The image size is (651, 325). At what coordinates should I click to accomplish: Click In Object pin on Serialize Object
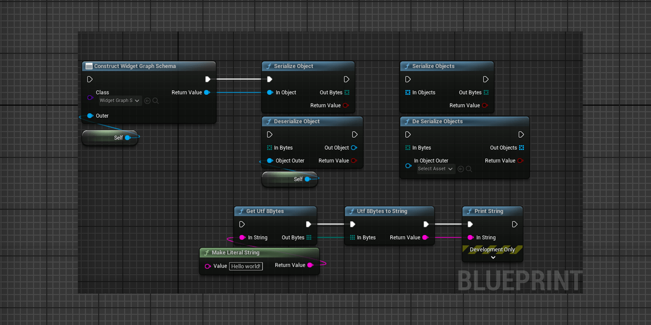tap(270, 92)
